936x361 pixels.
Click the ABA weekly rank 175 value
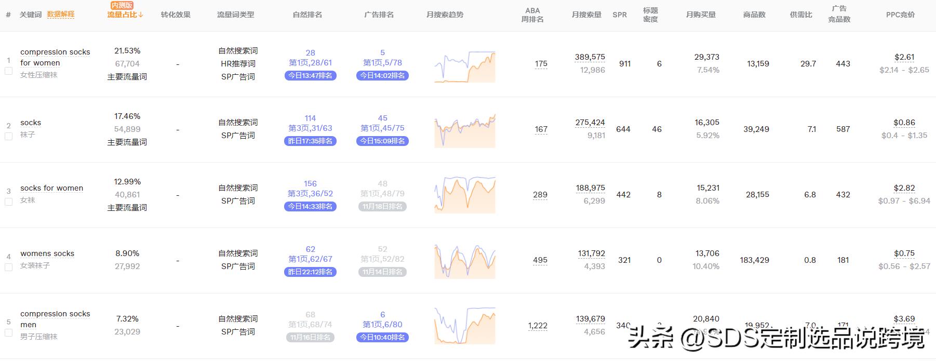tap(541, 64)
